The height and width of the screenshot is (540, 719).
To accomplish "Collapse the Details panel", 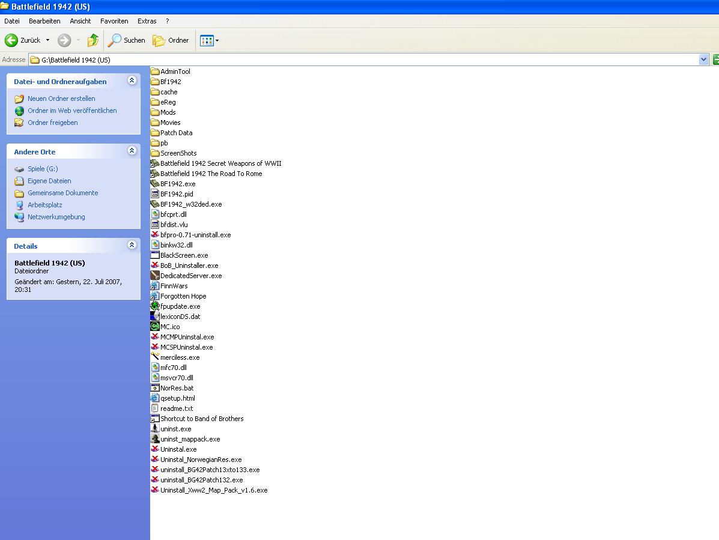I will (132, 245).
